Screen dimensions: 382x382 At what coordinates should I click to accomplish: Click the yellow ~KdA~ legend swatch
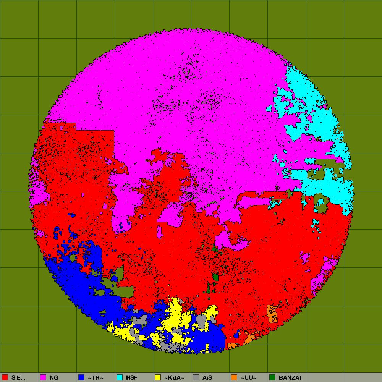(x=158, y=377)
